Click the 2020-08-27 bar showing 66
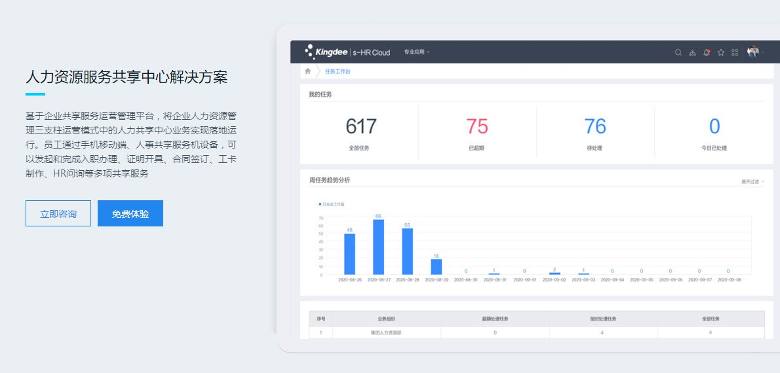 coord(379,247)
